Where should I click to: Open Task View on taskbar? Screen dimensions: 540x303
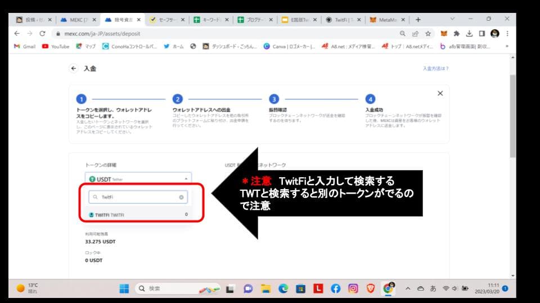(229, 288)
